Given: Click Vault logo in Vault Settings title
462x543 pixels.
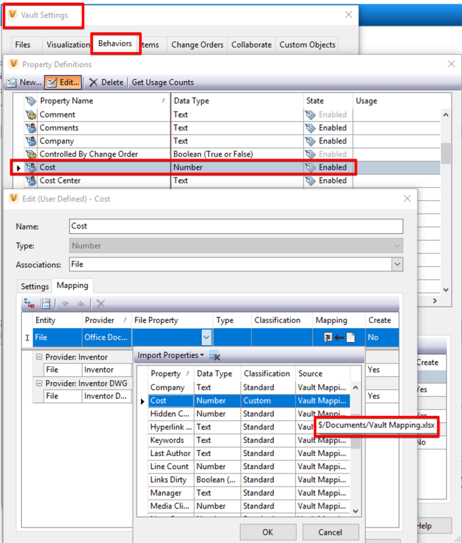Looking at the screenshot, I should pyautogui.click(x=13, y=14).
